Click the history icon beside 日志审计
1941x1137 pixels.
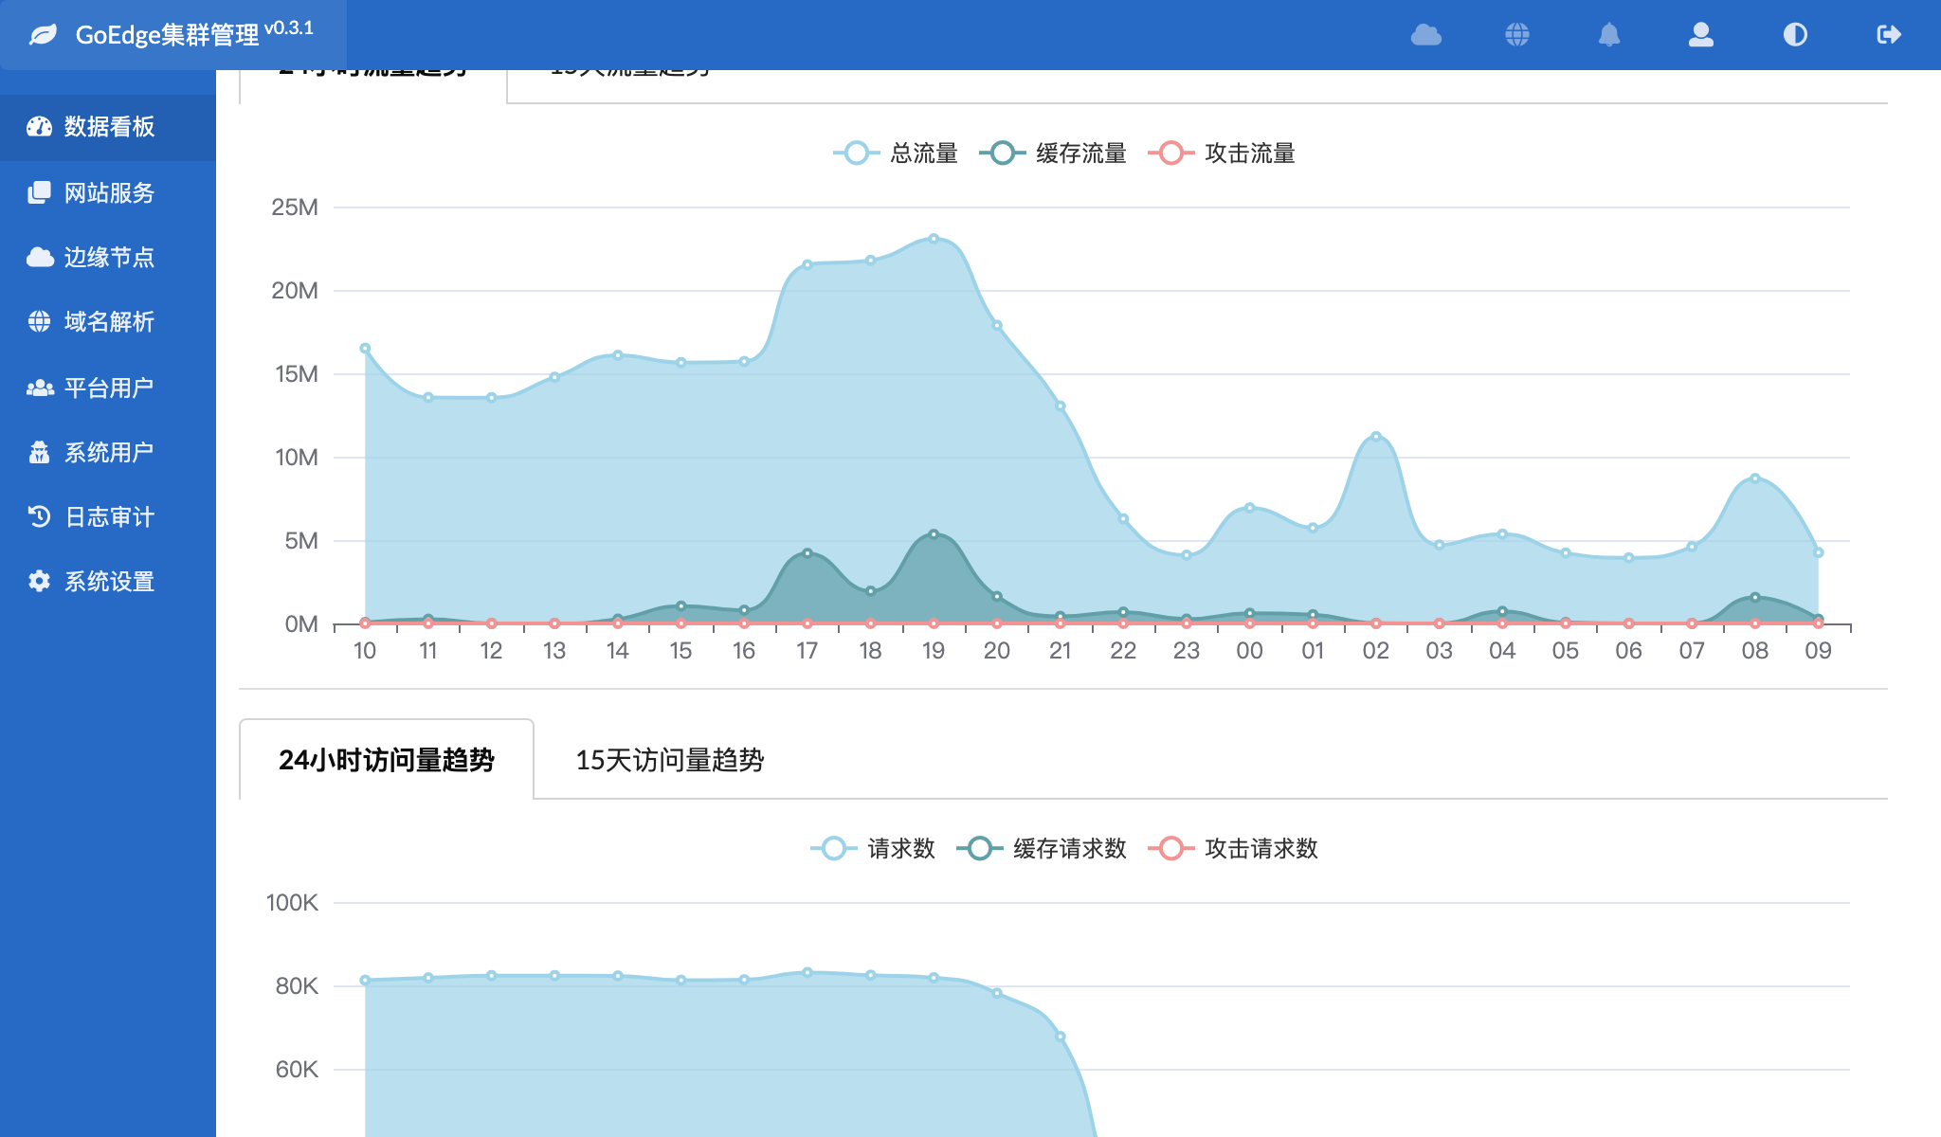click(x=39, y=516)
